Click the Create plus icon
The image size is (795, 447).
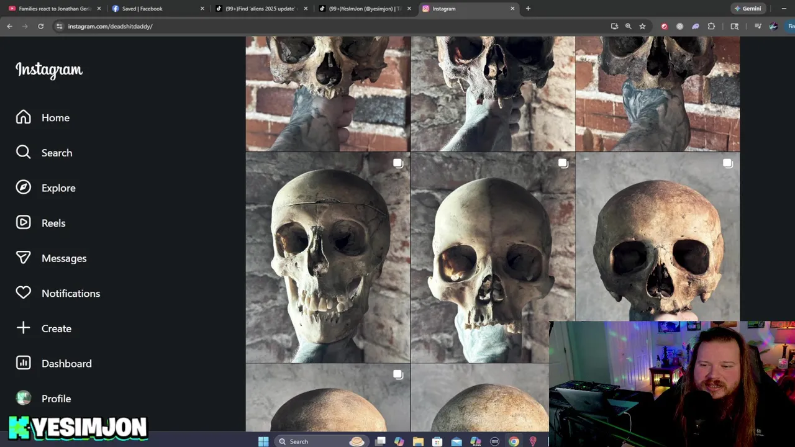(x=23, y=328)
